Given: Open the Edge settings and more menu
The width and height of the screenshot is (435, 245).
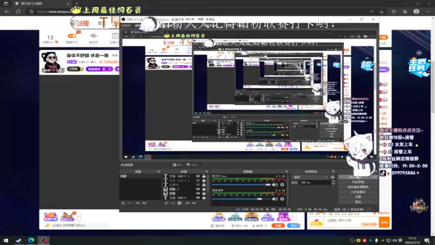Looking at the screenshot, I should 428,11.
